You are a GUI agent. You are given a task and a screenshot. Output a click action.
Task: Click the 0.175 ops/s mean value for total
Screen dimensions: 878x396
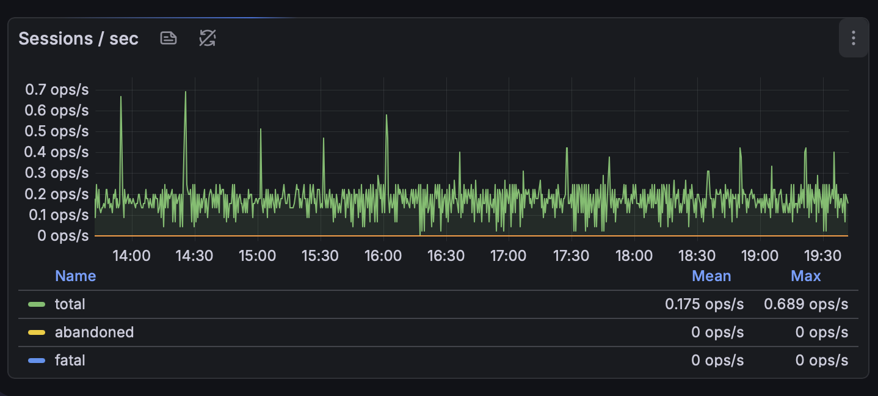[704, 304]
